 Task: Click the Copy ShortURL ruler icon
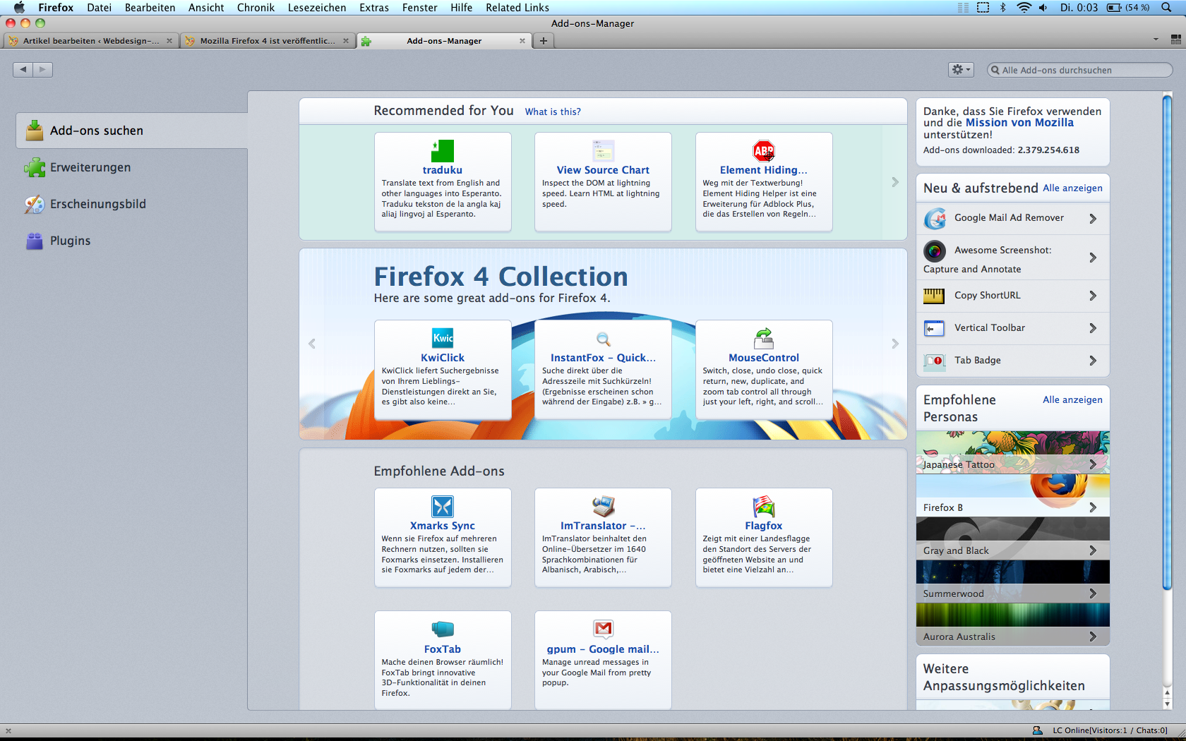tap(935, 296)
